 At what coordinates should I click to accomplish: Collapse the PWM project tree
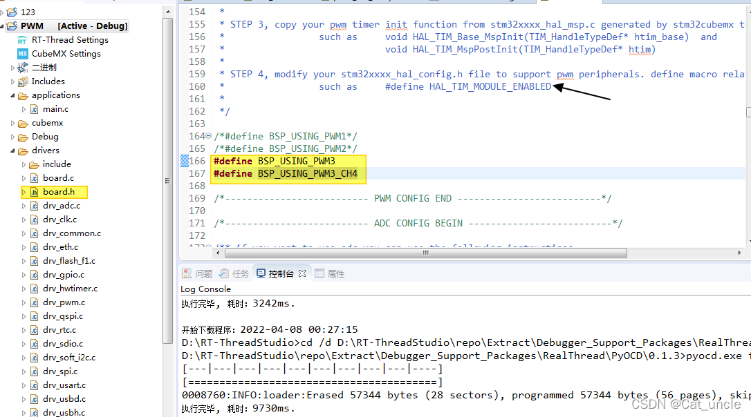pyautogui.click(x=2, y=26)
